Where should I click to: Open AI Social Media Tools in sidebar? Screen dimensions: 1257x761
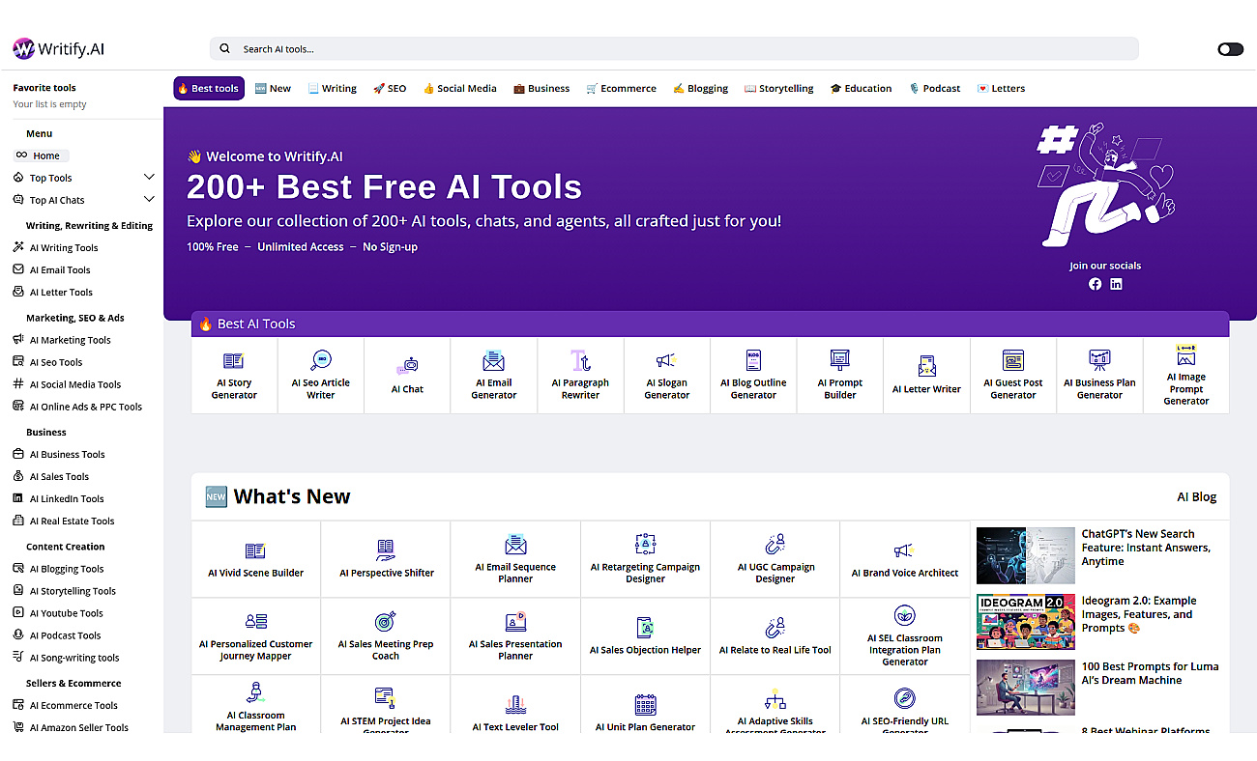tap(68, 384)
